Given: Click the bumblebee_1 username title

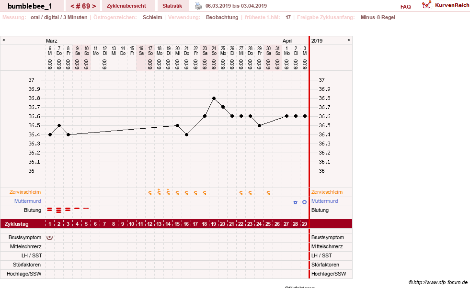Looking at the screenshot, I should coord(30,6).
